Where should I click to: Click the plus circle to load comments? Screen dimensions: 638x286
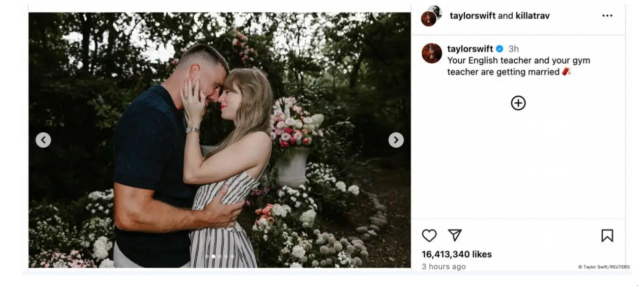518,103
